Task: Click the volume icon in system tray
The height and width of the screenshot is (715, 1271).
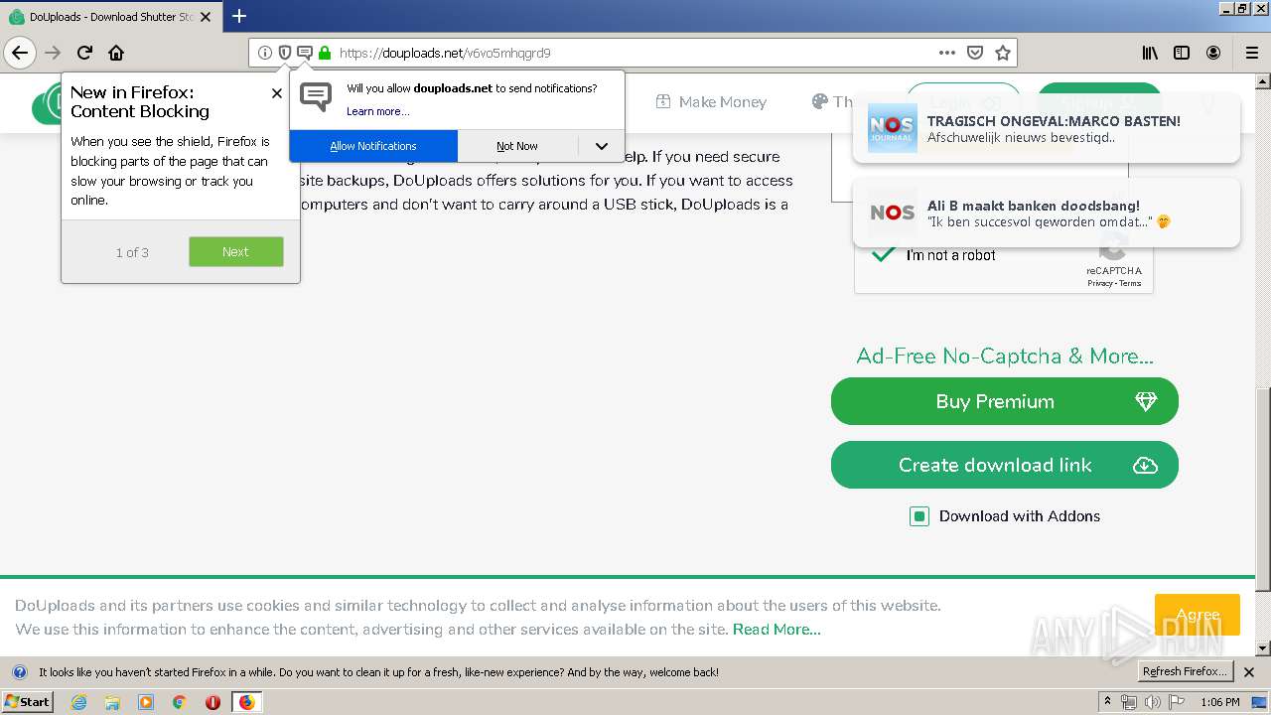Action: click(1152, 702)
